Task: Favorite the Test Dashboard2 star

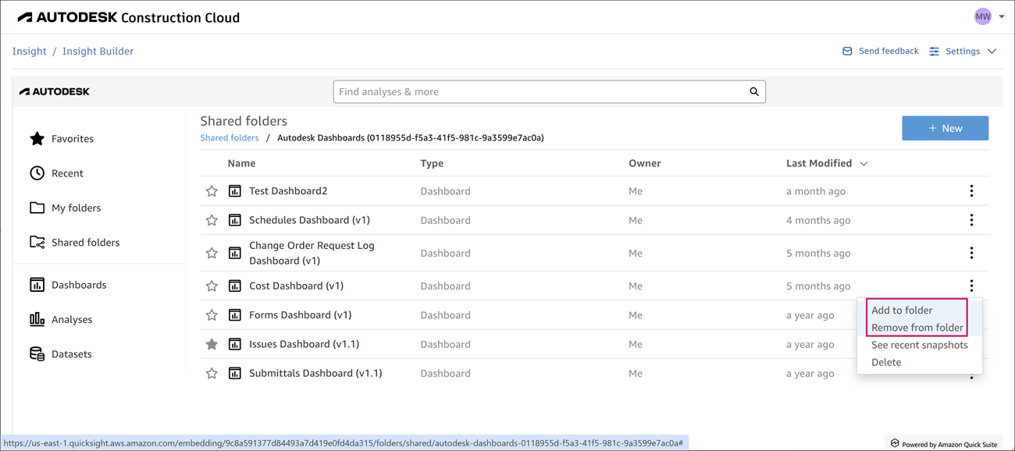Action: click(x=212, y=191)
